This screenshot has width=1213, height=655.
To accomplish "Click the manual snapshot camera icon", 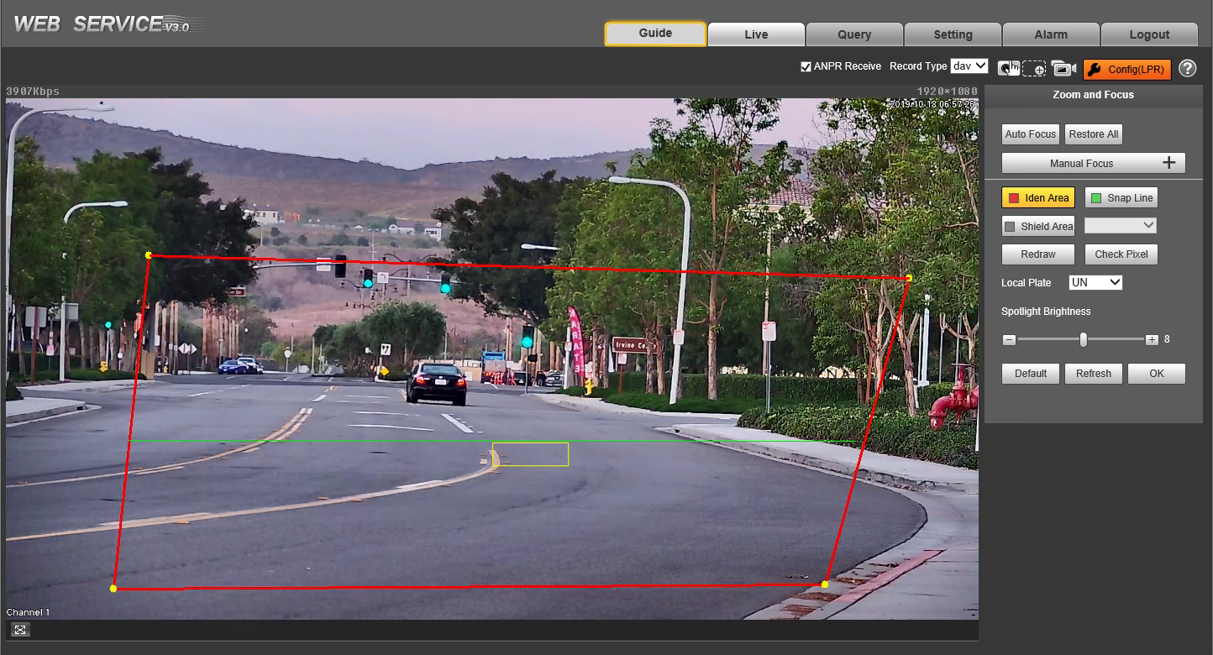I will [x=1008, y=69].
